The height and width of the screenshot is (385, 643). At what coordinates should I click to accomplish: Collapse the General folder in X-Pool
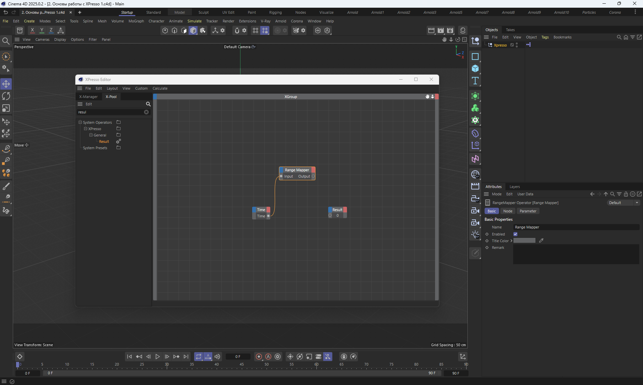[91, 135]
